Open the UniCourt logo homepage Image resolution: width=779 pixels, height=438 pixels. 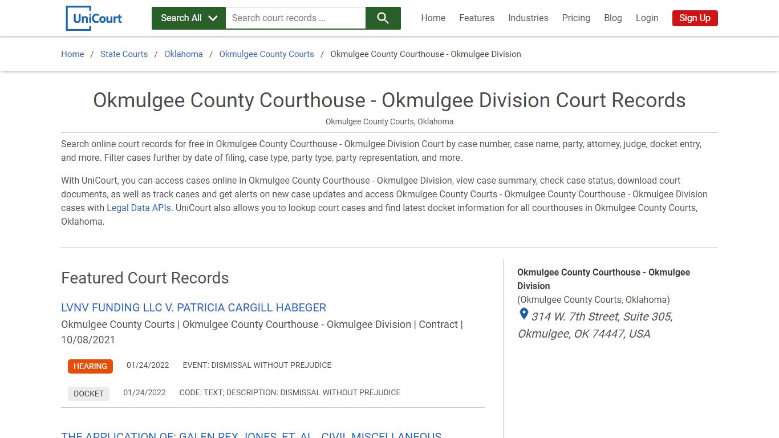coord(94,18)
